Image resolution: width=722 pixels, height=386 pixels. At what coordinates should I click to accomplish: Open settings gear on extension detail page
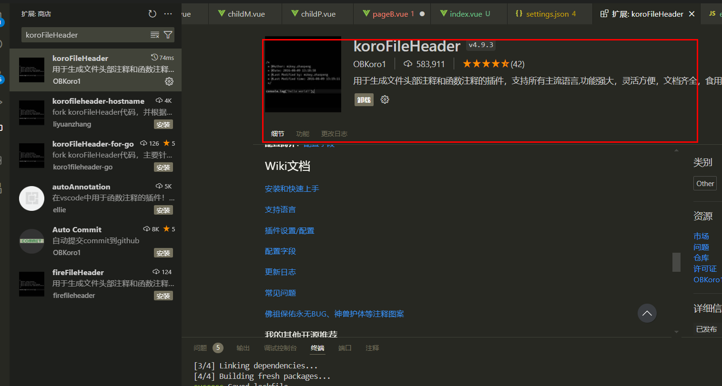point(385,99)
